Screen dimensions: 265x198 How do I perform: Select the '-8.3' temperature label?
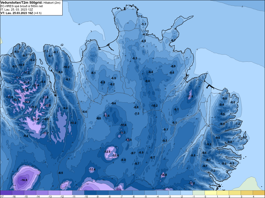135,58
